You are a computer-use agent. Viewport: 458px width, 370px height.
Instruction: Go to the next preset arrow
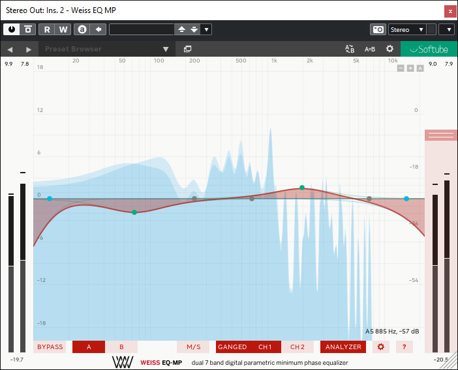pos(28,49)
